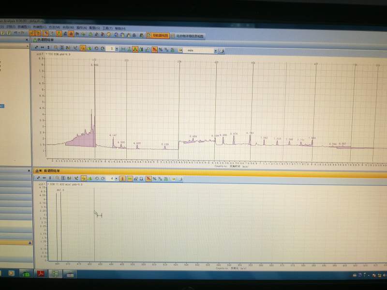This screenshot has width=387, height=290.
Task: Click the magnifier zoom icon in chromatogram toolbar
Action: (56, 47)
